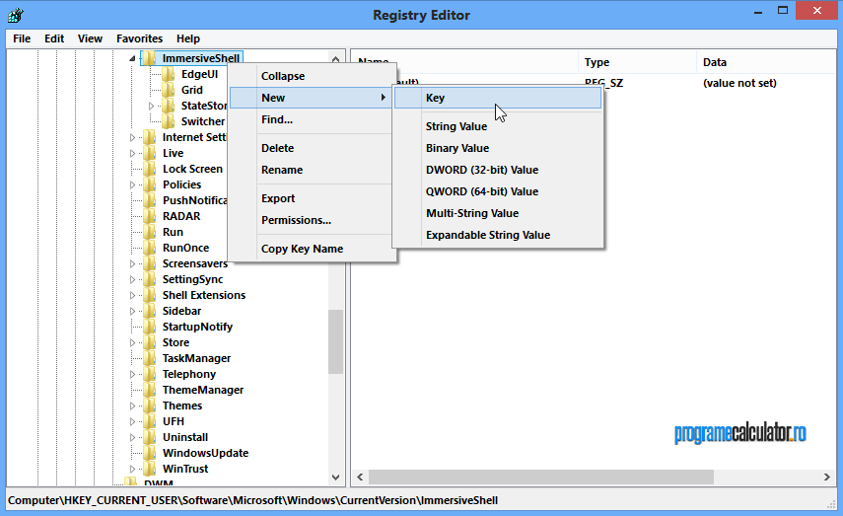843x516 pixels.
Task: Click the TaskManager folder icon
Action: (x=150, y=358)
